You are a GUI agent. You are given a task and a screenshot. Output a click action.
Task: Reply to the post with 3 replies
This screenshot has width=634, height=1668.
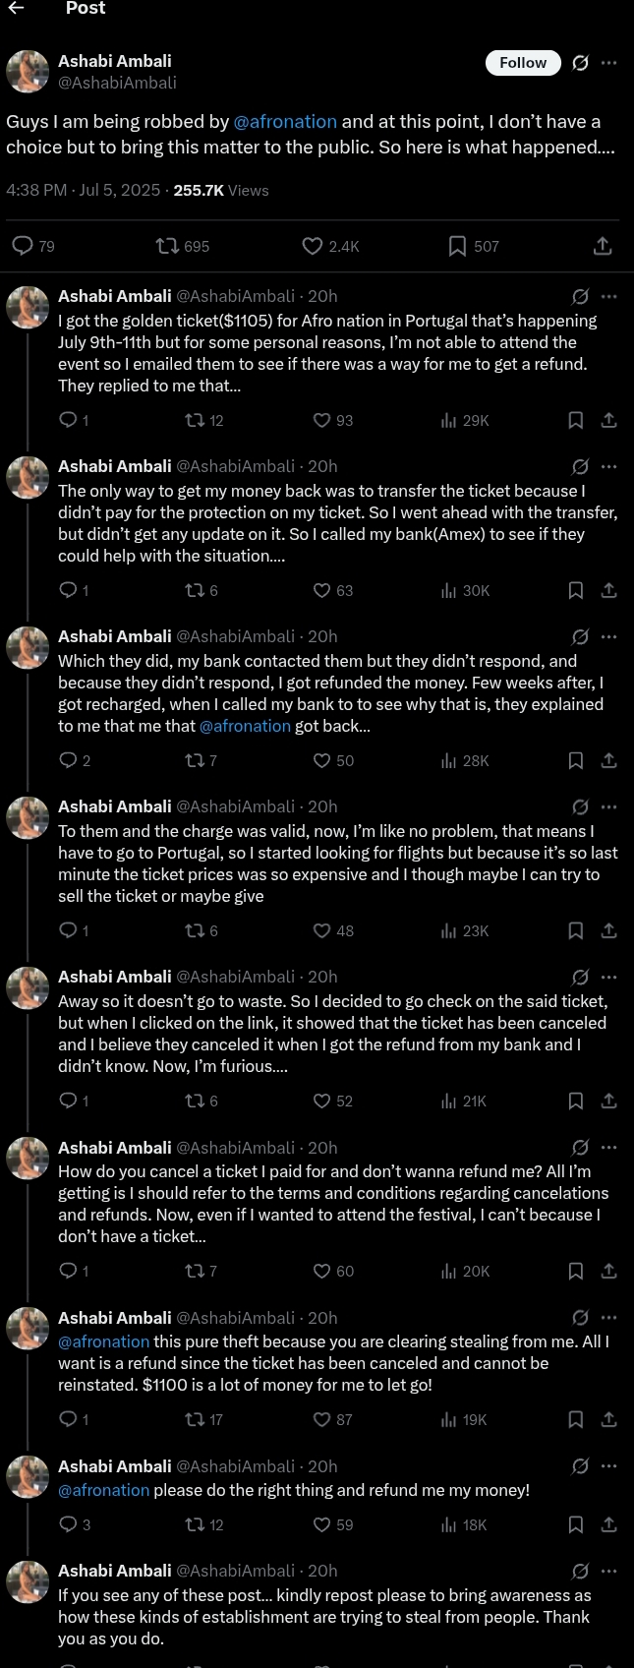coord(68,1524)
